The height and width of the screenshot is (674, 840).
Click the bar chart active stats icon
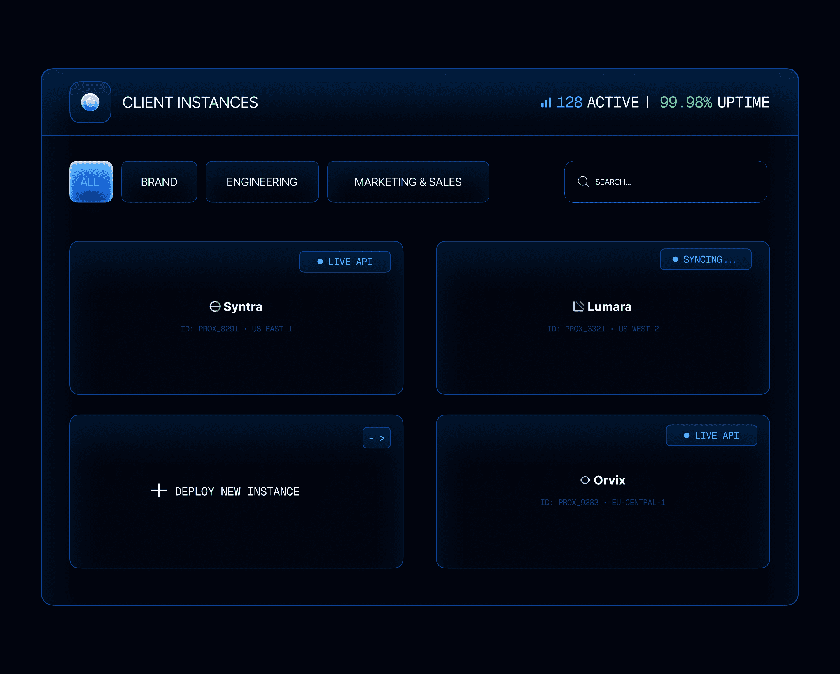(546, 103)
